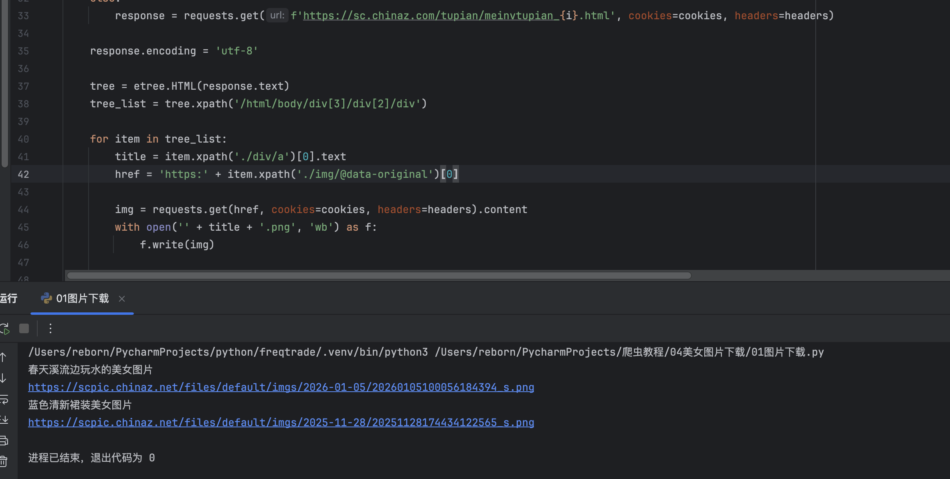
Task: Clear console with the trash icon
Action: [4, 461]
